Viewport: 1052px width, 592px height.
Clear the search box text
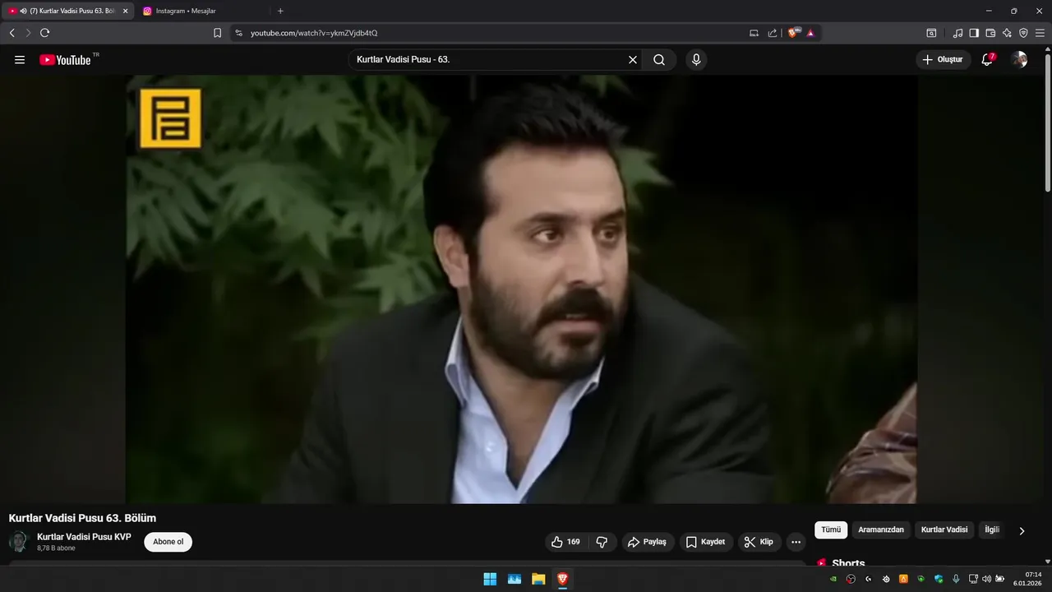(x=633, y=60)
